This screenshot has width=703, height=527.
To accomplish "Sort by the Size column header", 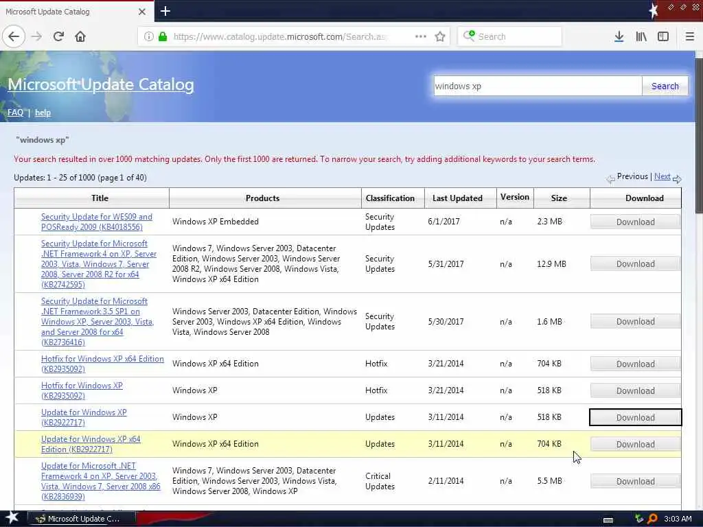I will pos(559,198).
